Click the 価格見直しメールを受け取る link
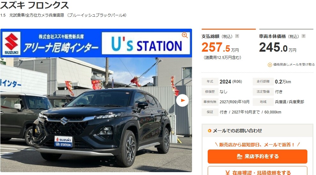 coord(291,65)
